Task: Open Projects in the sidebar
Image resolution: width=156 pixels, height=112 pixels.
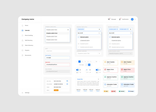Action: point(27,50)
